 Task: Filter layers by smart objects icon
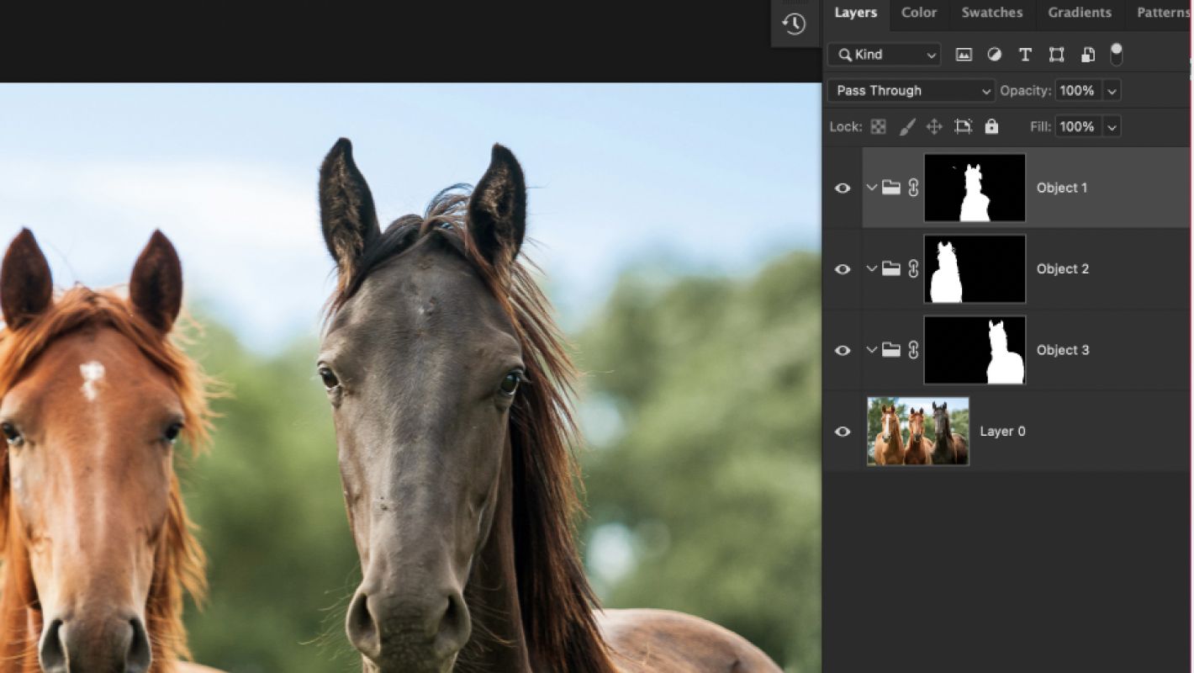(x=1087, y=55)
